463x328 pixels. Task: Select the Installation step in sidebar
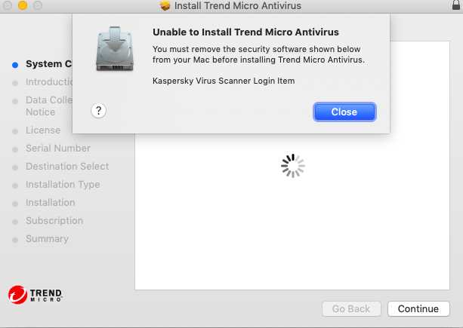50,203
